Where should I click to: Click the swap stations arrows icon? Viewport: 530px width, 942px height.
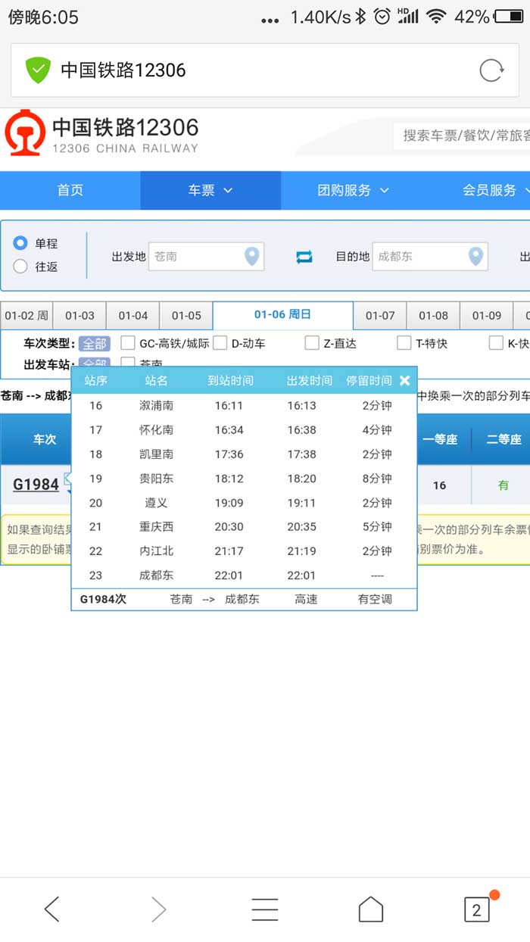pyautogui.click(x=304, y=257)
